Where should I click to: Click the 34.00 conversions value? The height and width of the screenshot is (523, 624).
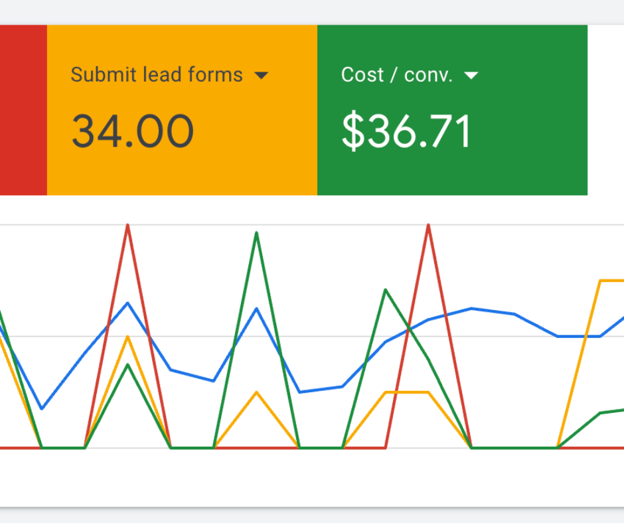point(132,131)
